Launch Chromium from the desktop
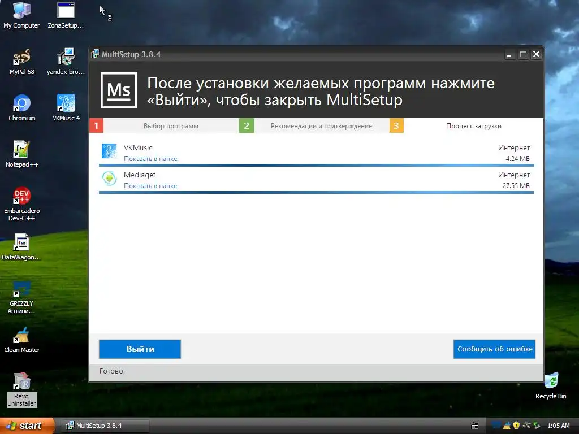The width and height of the screenshot is (579, 434). 22,108
